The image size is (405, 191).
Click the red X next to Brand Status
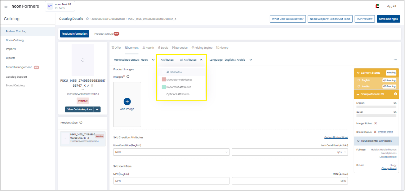[x=375, y=132]
